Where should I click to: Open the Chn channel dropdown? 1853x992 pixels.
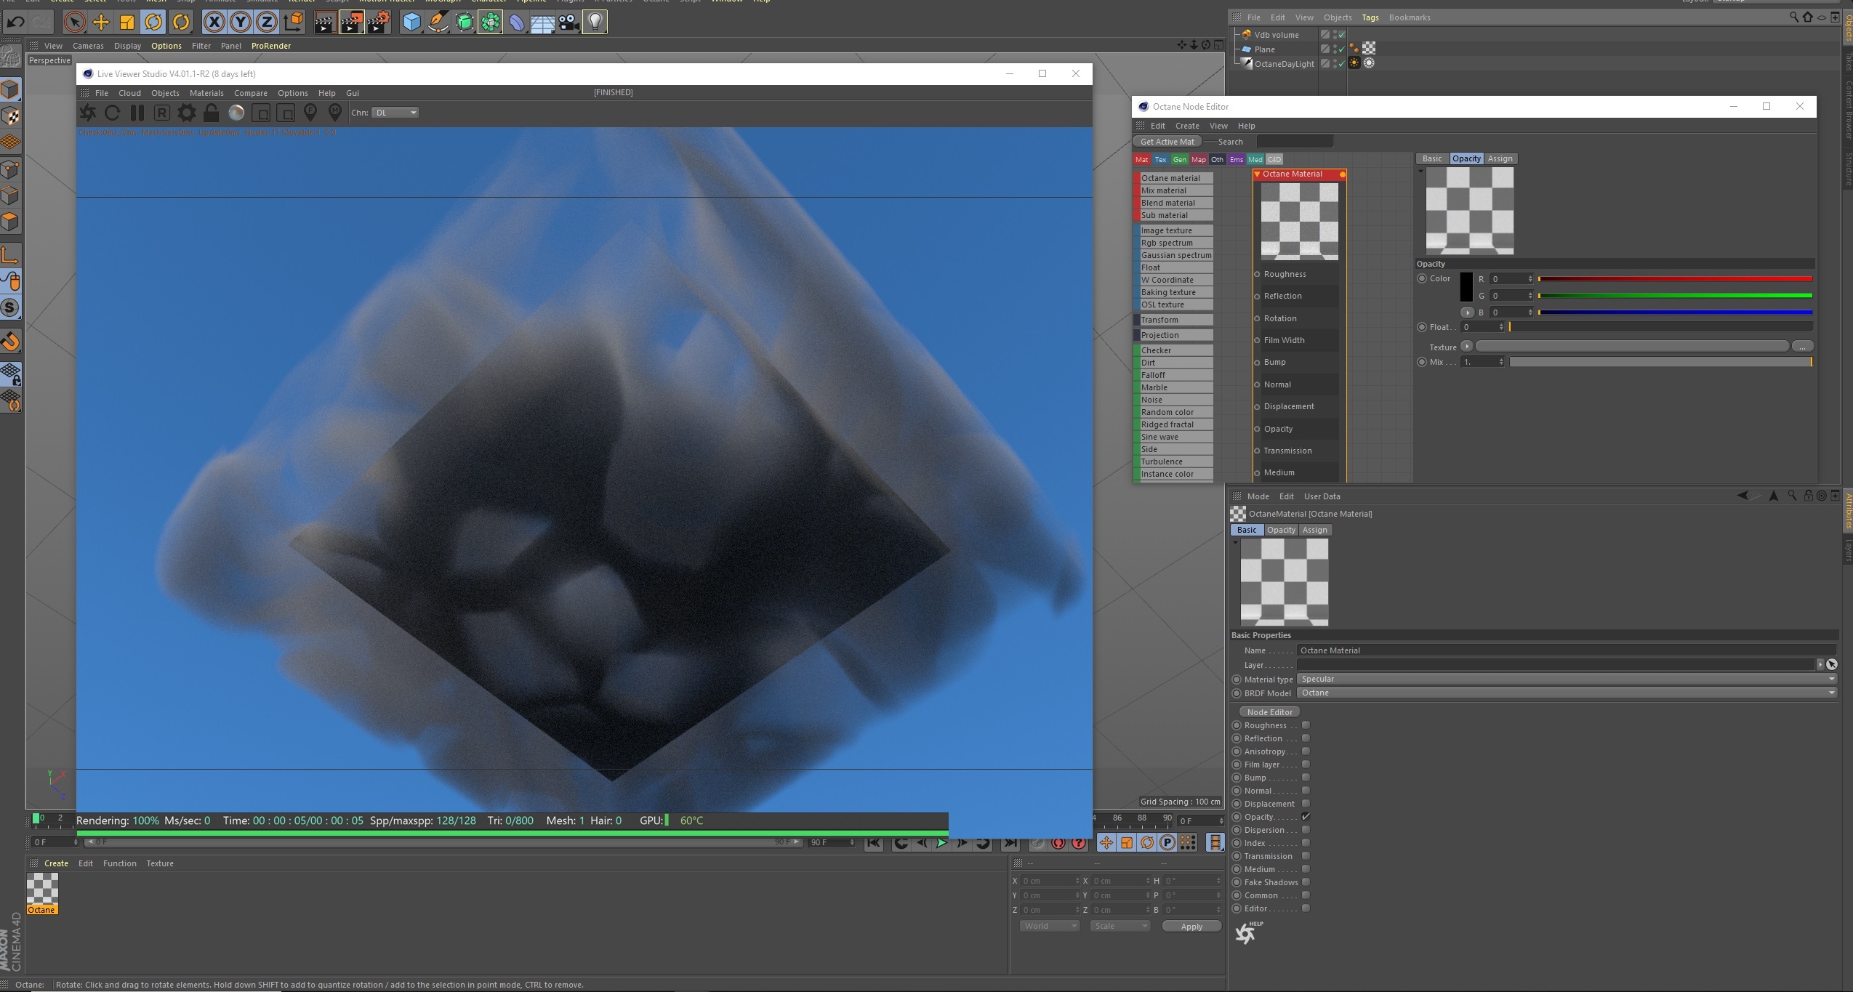click(395, 113)
